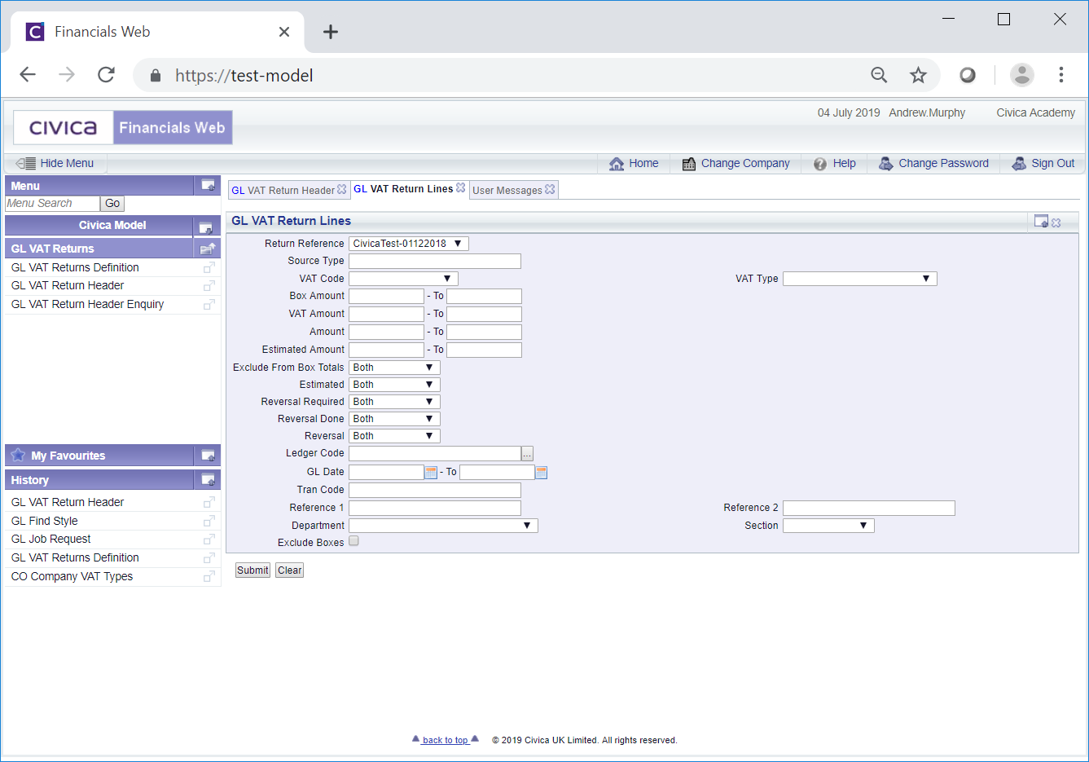Open the Return Reference dropdown
The height and width of the screenshot is (762, 1089).
(x=409, y=244)
